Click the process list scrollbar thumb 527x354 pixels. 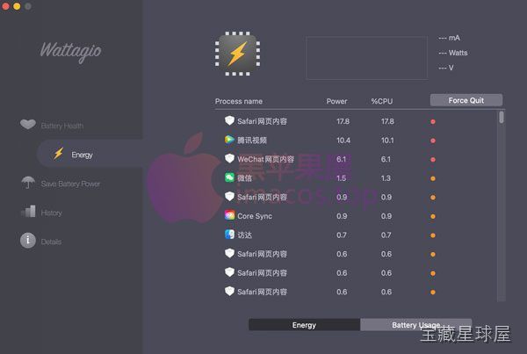point(502,118)
